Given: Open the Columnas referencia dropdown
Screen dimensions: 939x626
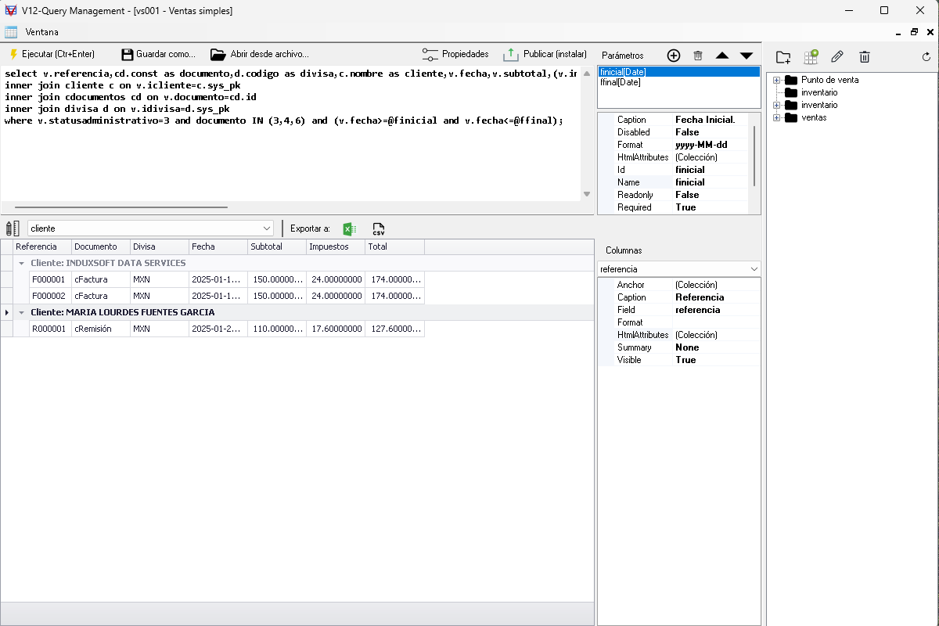Looking at the screenshot, I should click(754, 269).
